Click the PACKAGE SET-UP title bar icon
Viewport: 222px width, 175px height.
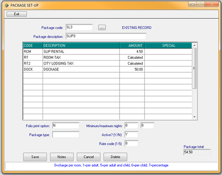pyautogui.click(x=7, y=5)
